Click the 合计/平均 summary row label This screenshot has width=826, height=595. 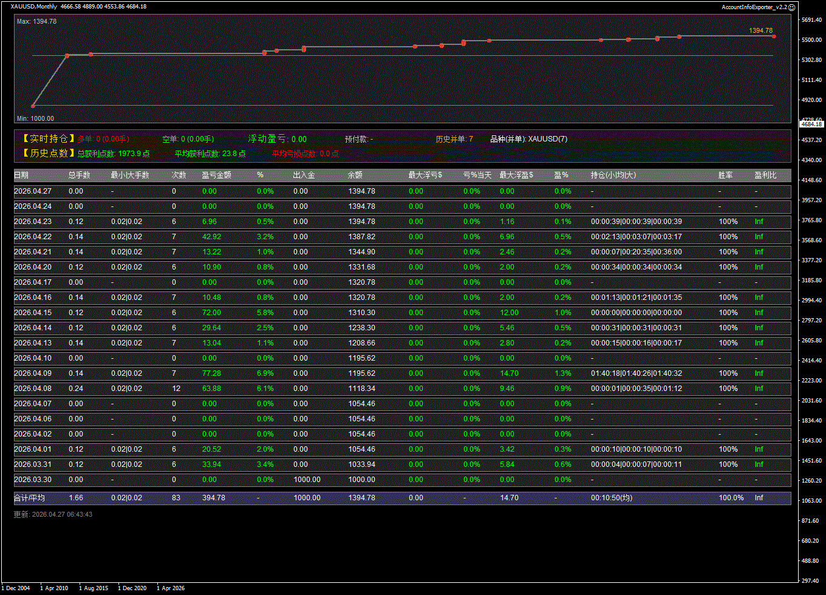tap(29, 498)
